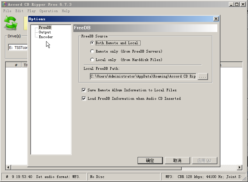This screenshot has width=248, height=182.
Task: Click the No Disc status bar entry
Action: [x=124, y=177]
